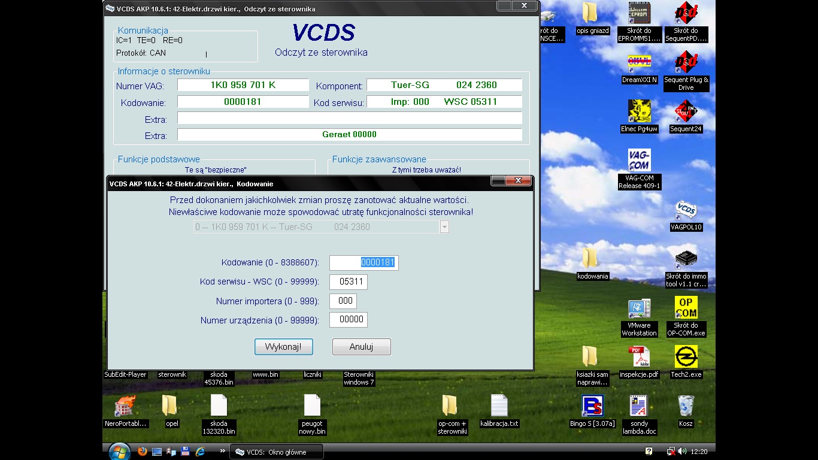
Task: Launch VAG-COM Release 409-1
Action: (639, 170)
